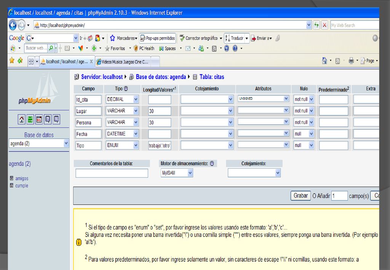
Task: Open Base de datos agenda (2) dropdown
Action: tap(66, 143)
